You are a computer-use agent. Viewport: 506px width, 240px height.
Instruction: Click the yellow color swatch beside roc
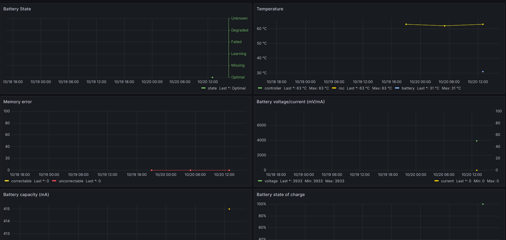coord(334,88)
